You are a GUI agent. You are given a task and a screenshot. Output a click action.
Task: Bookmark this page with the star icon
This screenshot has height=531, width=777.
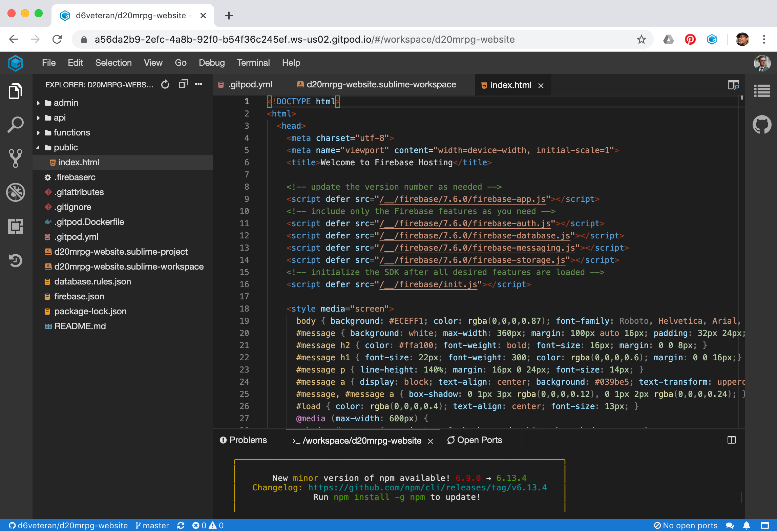coord(641,40)
